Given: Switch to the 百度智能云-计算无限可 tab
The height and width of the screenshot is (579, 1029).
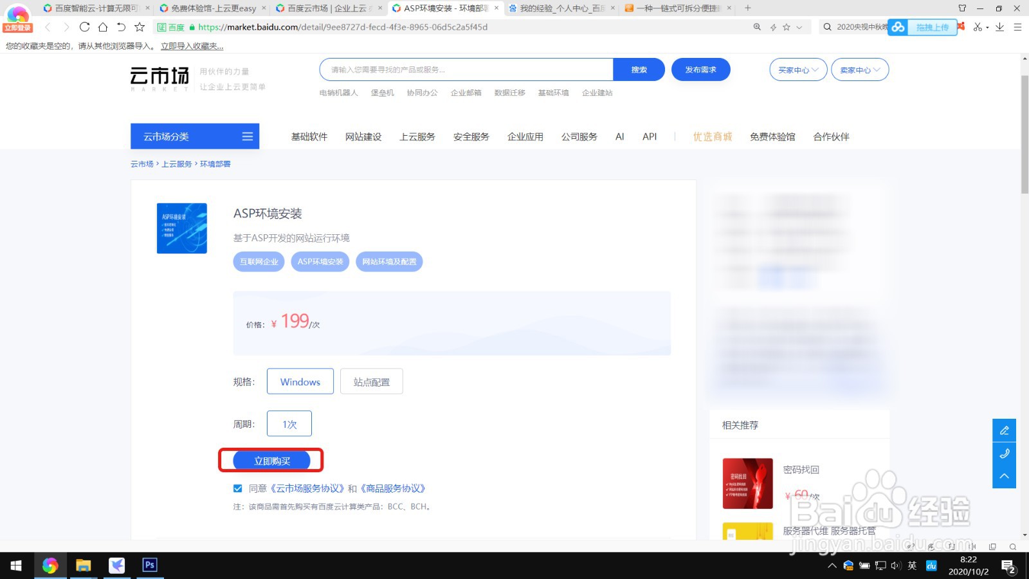Looking at the screenshot, I should click(95, 8).
